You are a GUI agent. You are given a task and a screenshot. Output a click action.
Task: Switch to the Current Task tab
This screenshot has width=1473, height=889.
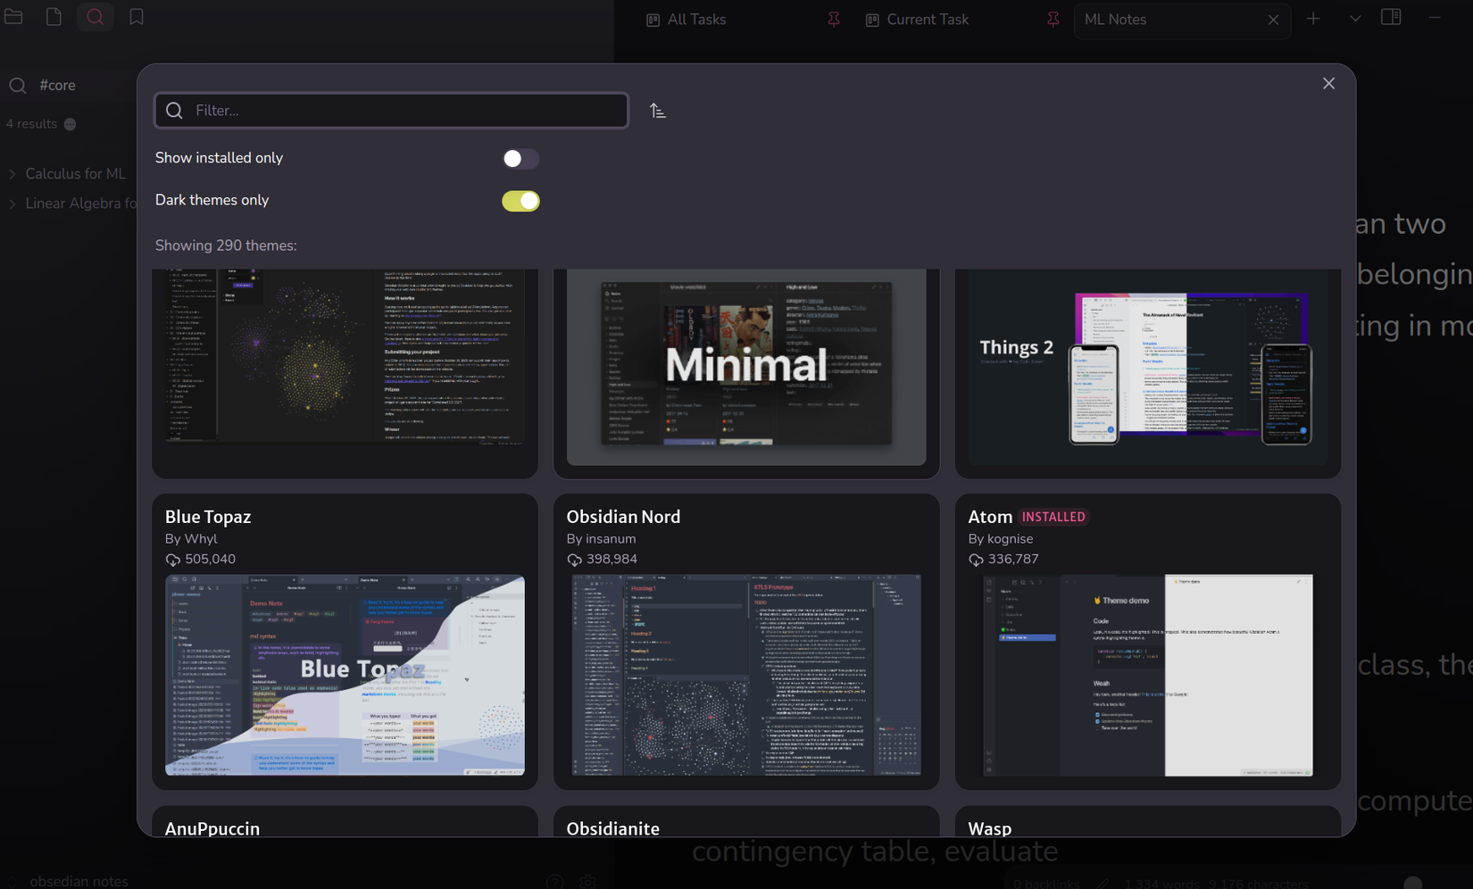pos(928,19)
